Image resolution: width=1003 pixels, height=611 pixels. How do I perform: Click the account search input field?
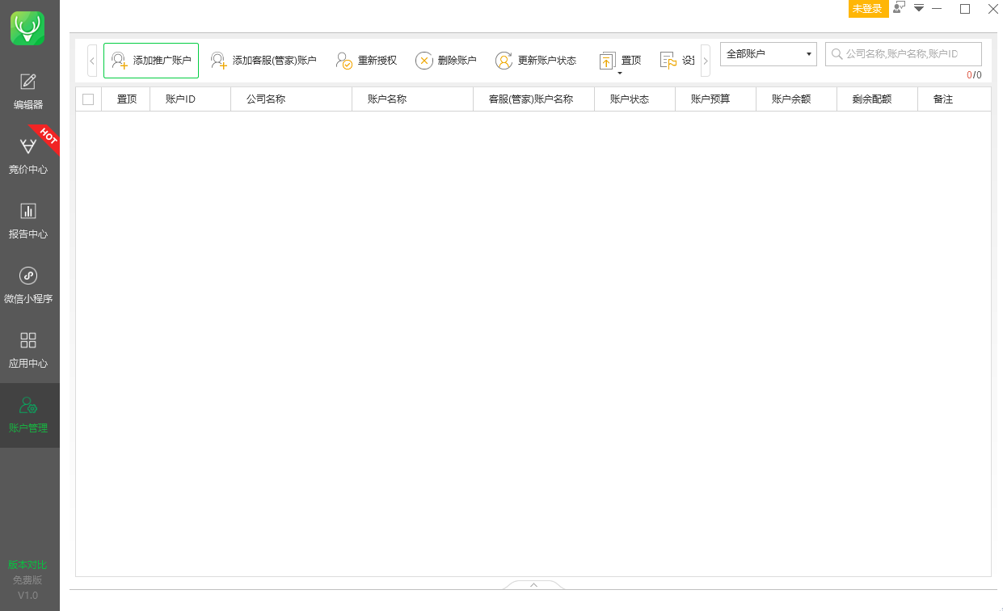click(x=904, y=54)
